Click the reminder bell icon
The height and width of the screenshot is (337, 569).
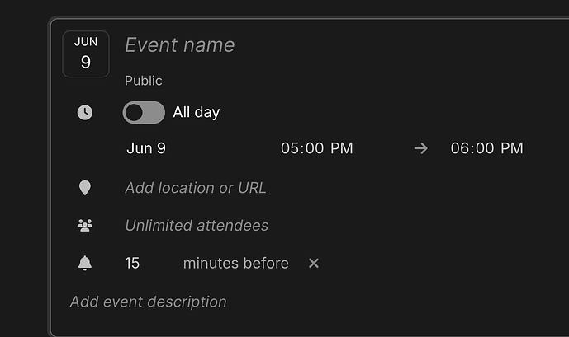point(85,263)
